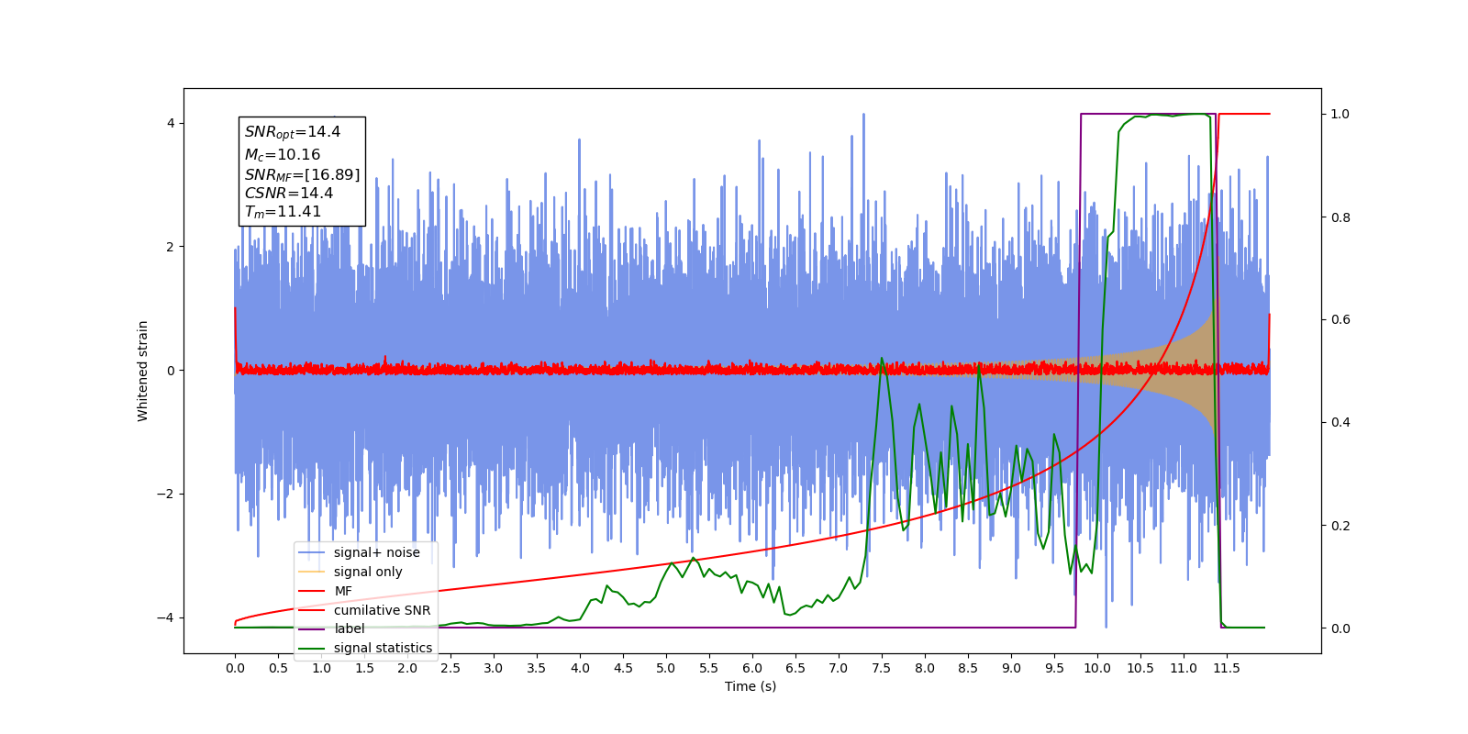This screenshot has height=734, width=1468.
Task: Click the Mc=10.16 annotation text
Action: pyautogui.click(x=283, y=155)
